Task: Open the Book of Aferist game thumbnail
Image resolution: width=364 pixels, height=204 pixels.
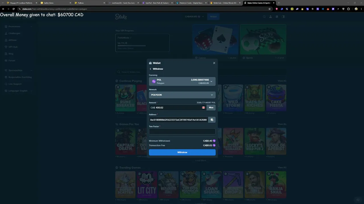Action: [x=276, y=141]
